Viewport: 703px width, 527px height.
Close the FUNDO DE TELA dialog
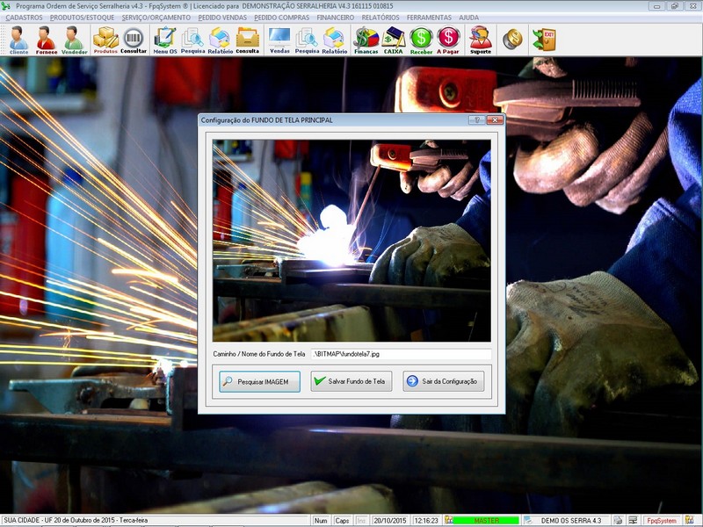495,119
